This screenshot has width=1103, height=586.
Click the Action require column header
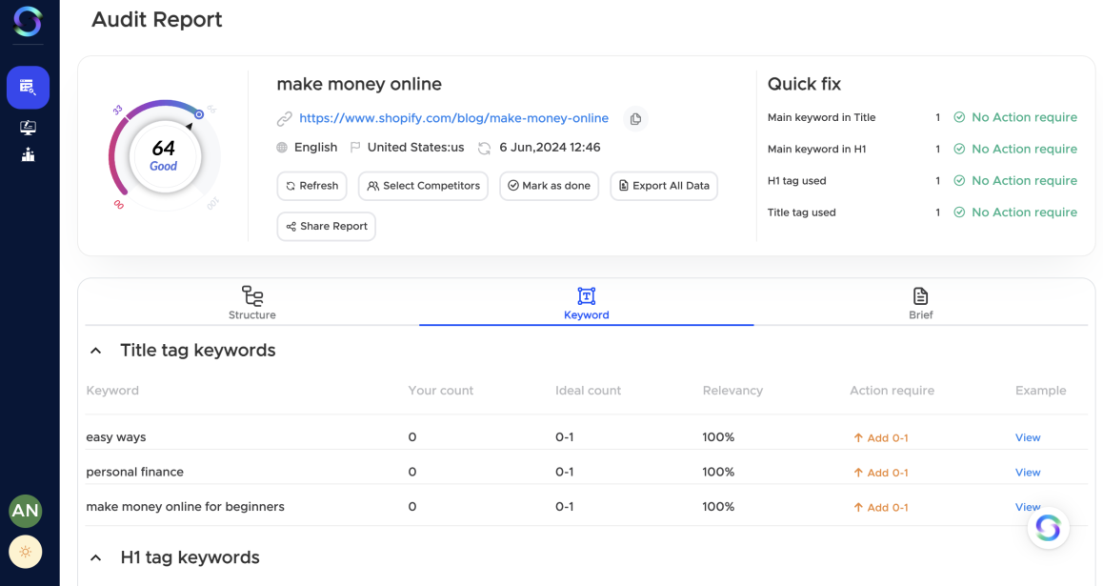(x=892, y=391)
